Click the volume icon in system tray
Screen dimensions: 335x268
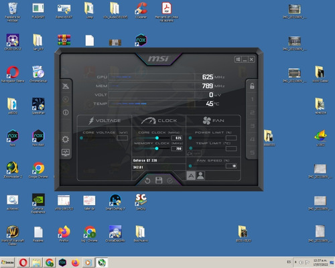point(301,262)
